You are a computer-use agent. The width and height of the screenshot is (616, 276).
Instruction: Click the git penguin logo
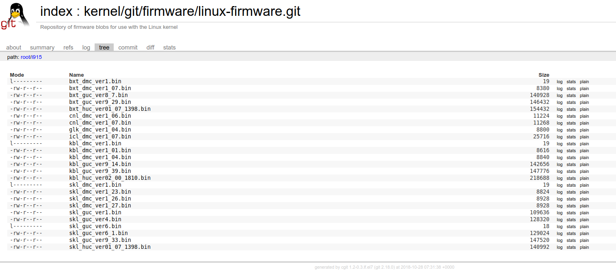tap(15, 16)
